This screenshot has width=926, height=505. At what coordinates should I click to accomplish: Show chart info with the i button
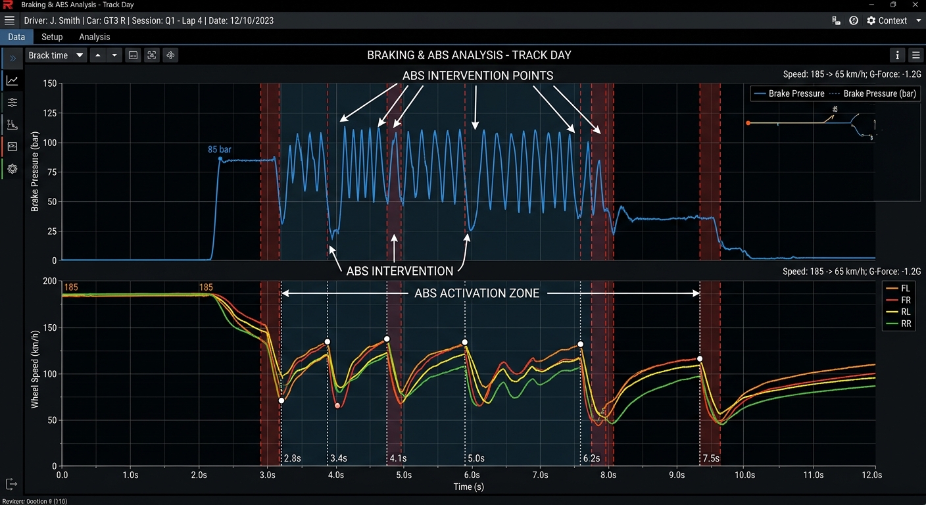[898, 55]
